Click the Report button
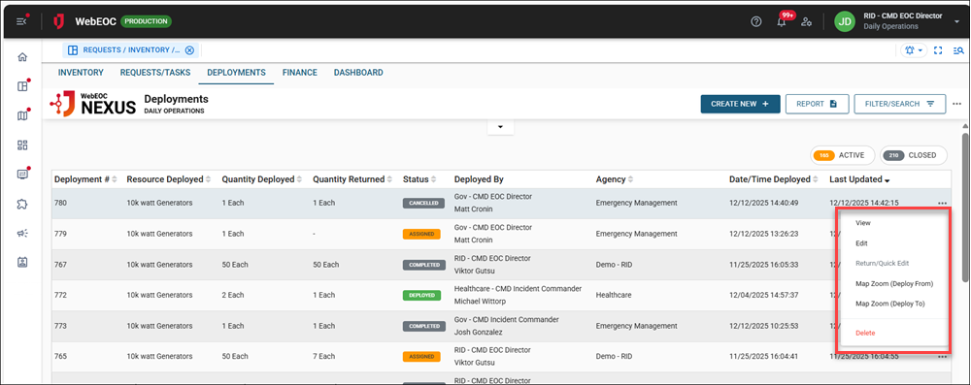Screen dimensions: 971x385 817,104
